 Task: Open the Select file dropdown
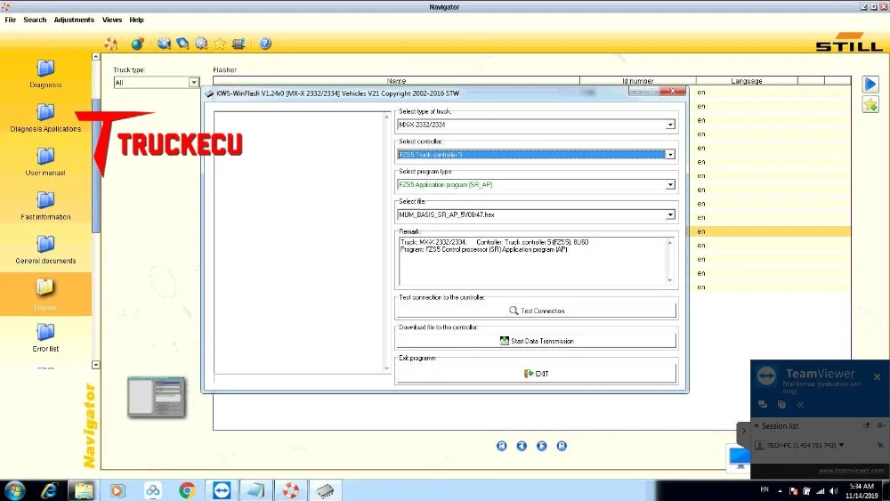[670, 214]
